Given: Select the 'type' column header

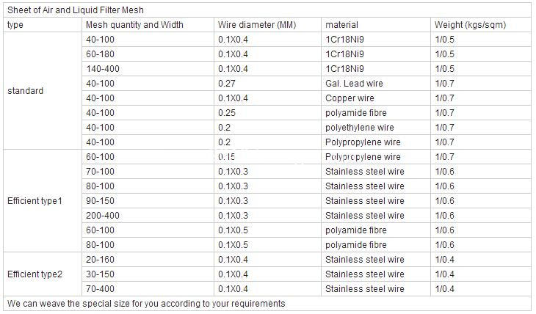Looking at the screenshot, I should click(x=15, y=25).
